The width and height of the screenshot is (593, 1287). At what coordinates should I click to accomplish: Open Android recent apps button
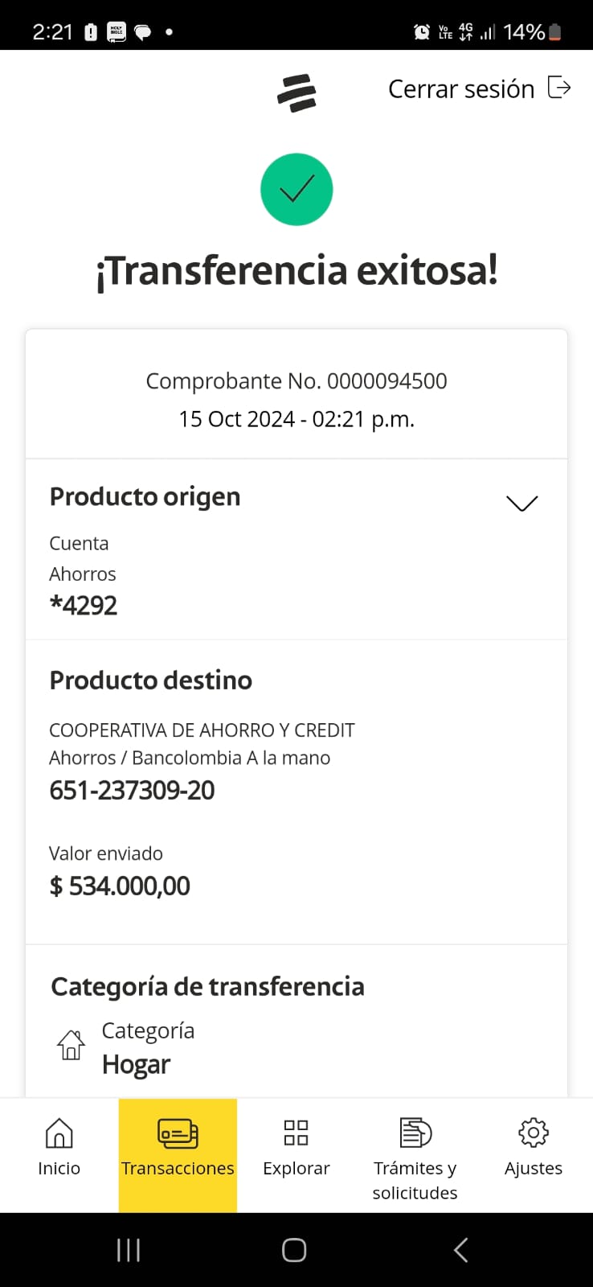click(x=129, y=1250)
